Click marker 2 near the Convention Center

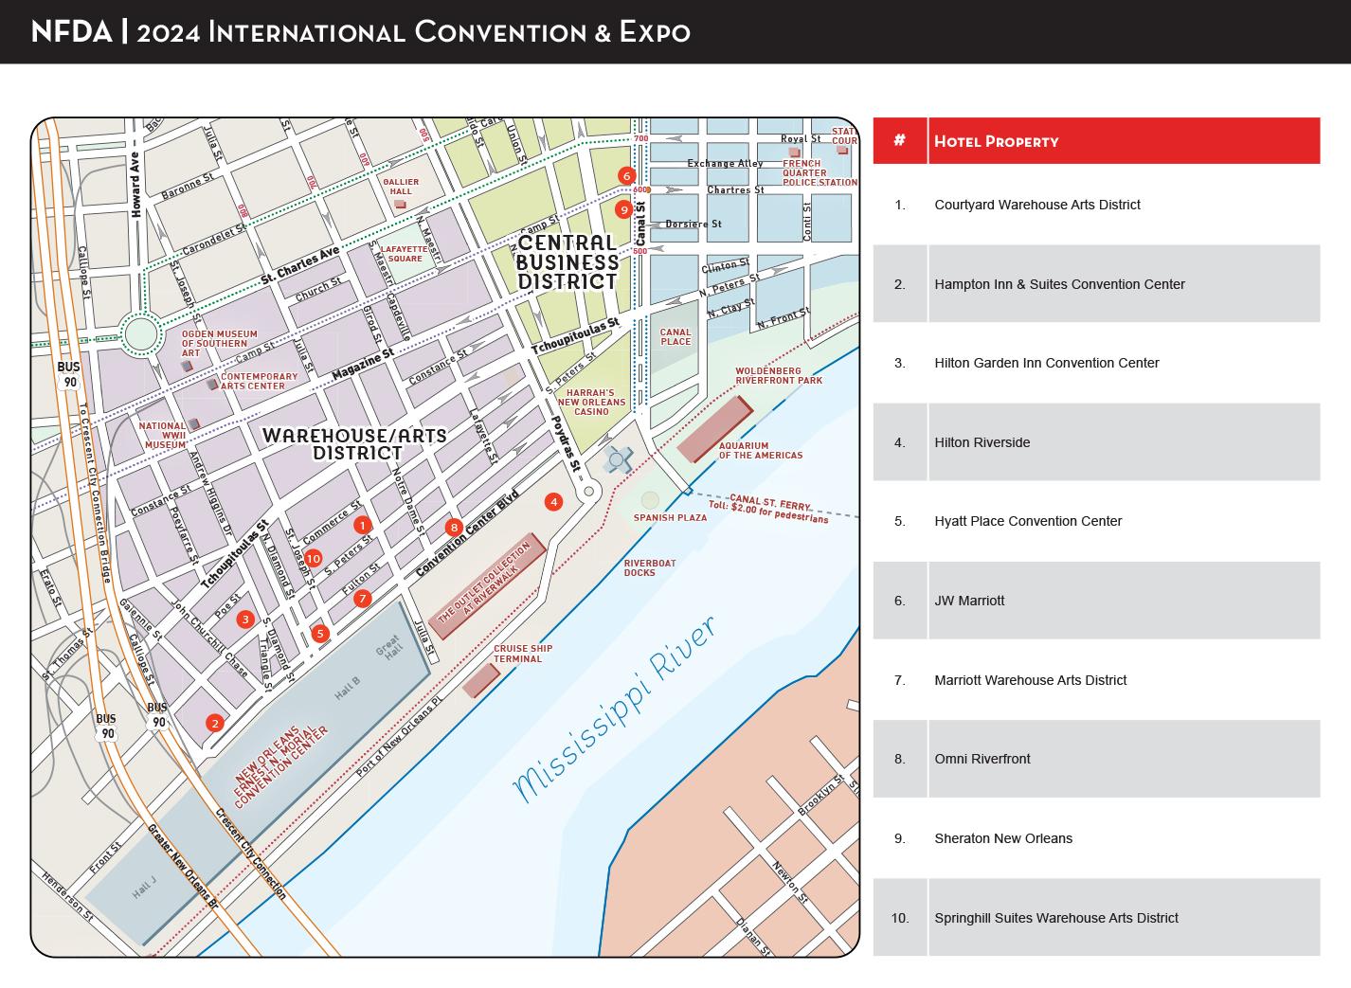click(215, 723)
